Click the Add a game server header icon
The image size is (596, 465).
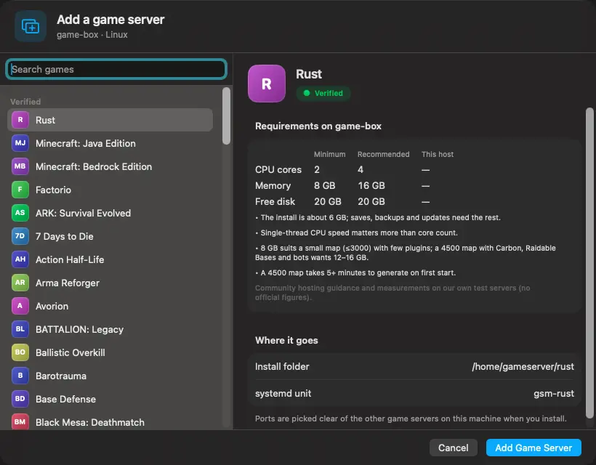pos(31,26)
